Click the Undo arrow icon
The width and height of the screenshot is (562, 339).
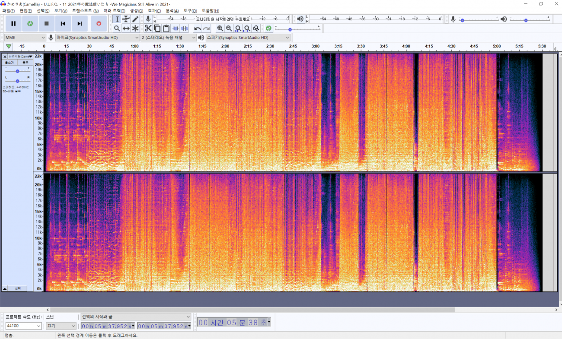tap(198, 29)
